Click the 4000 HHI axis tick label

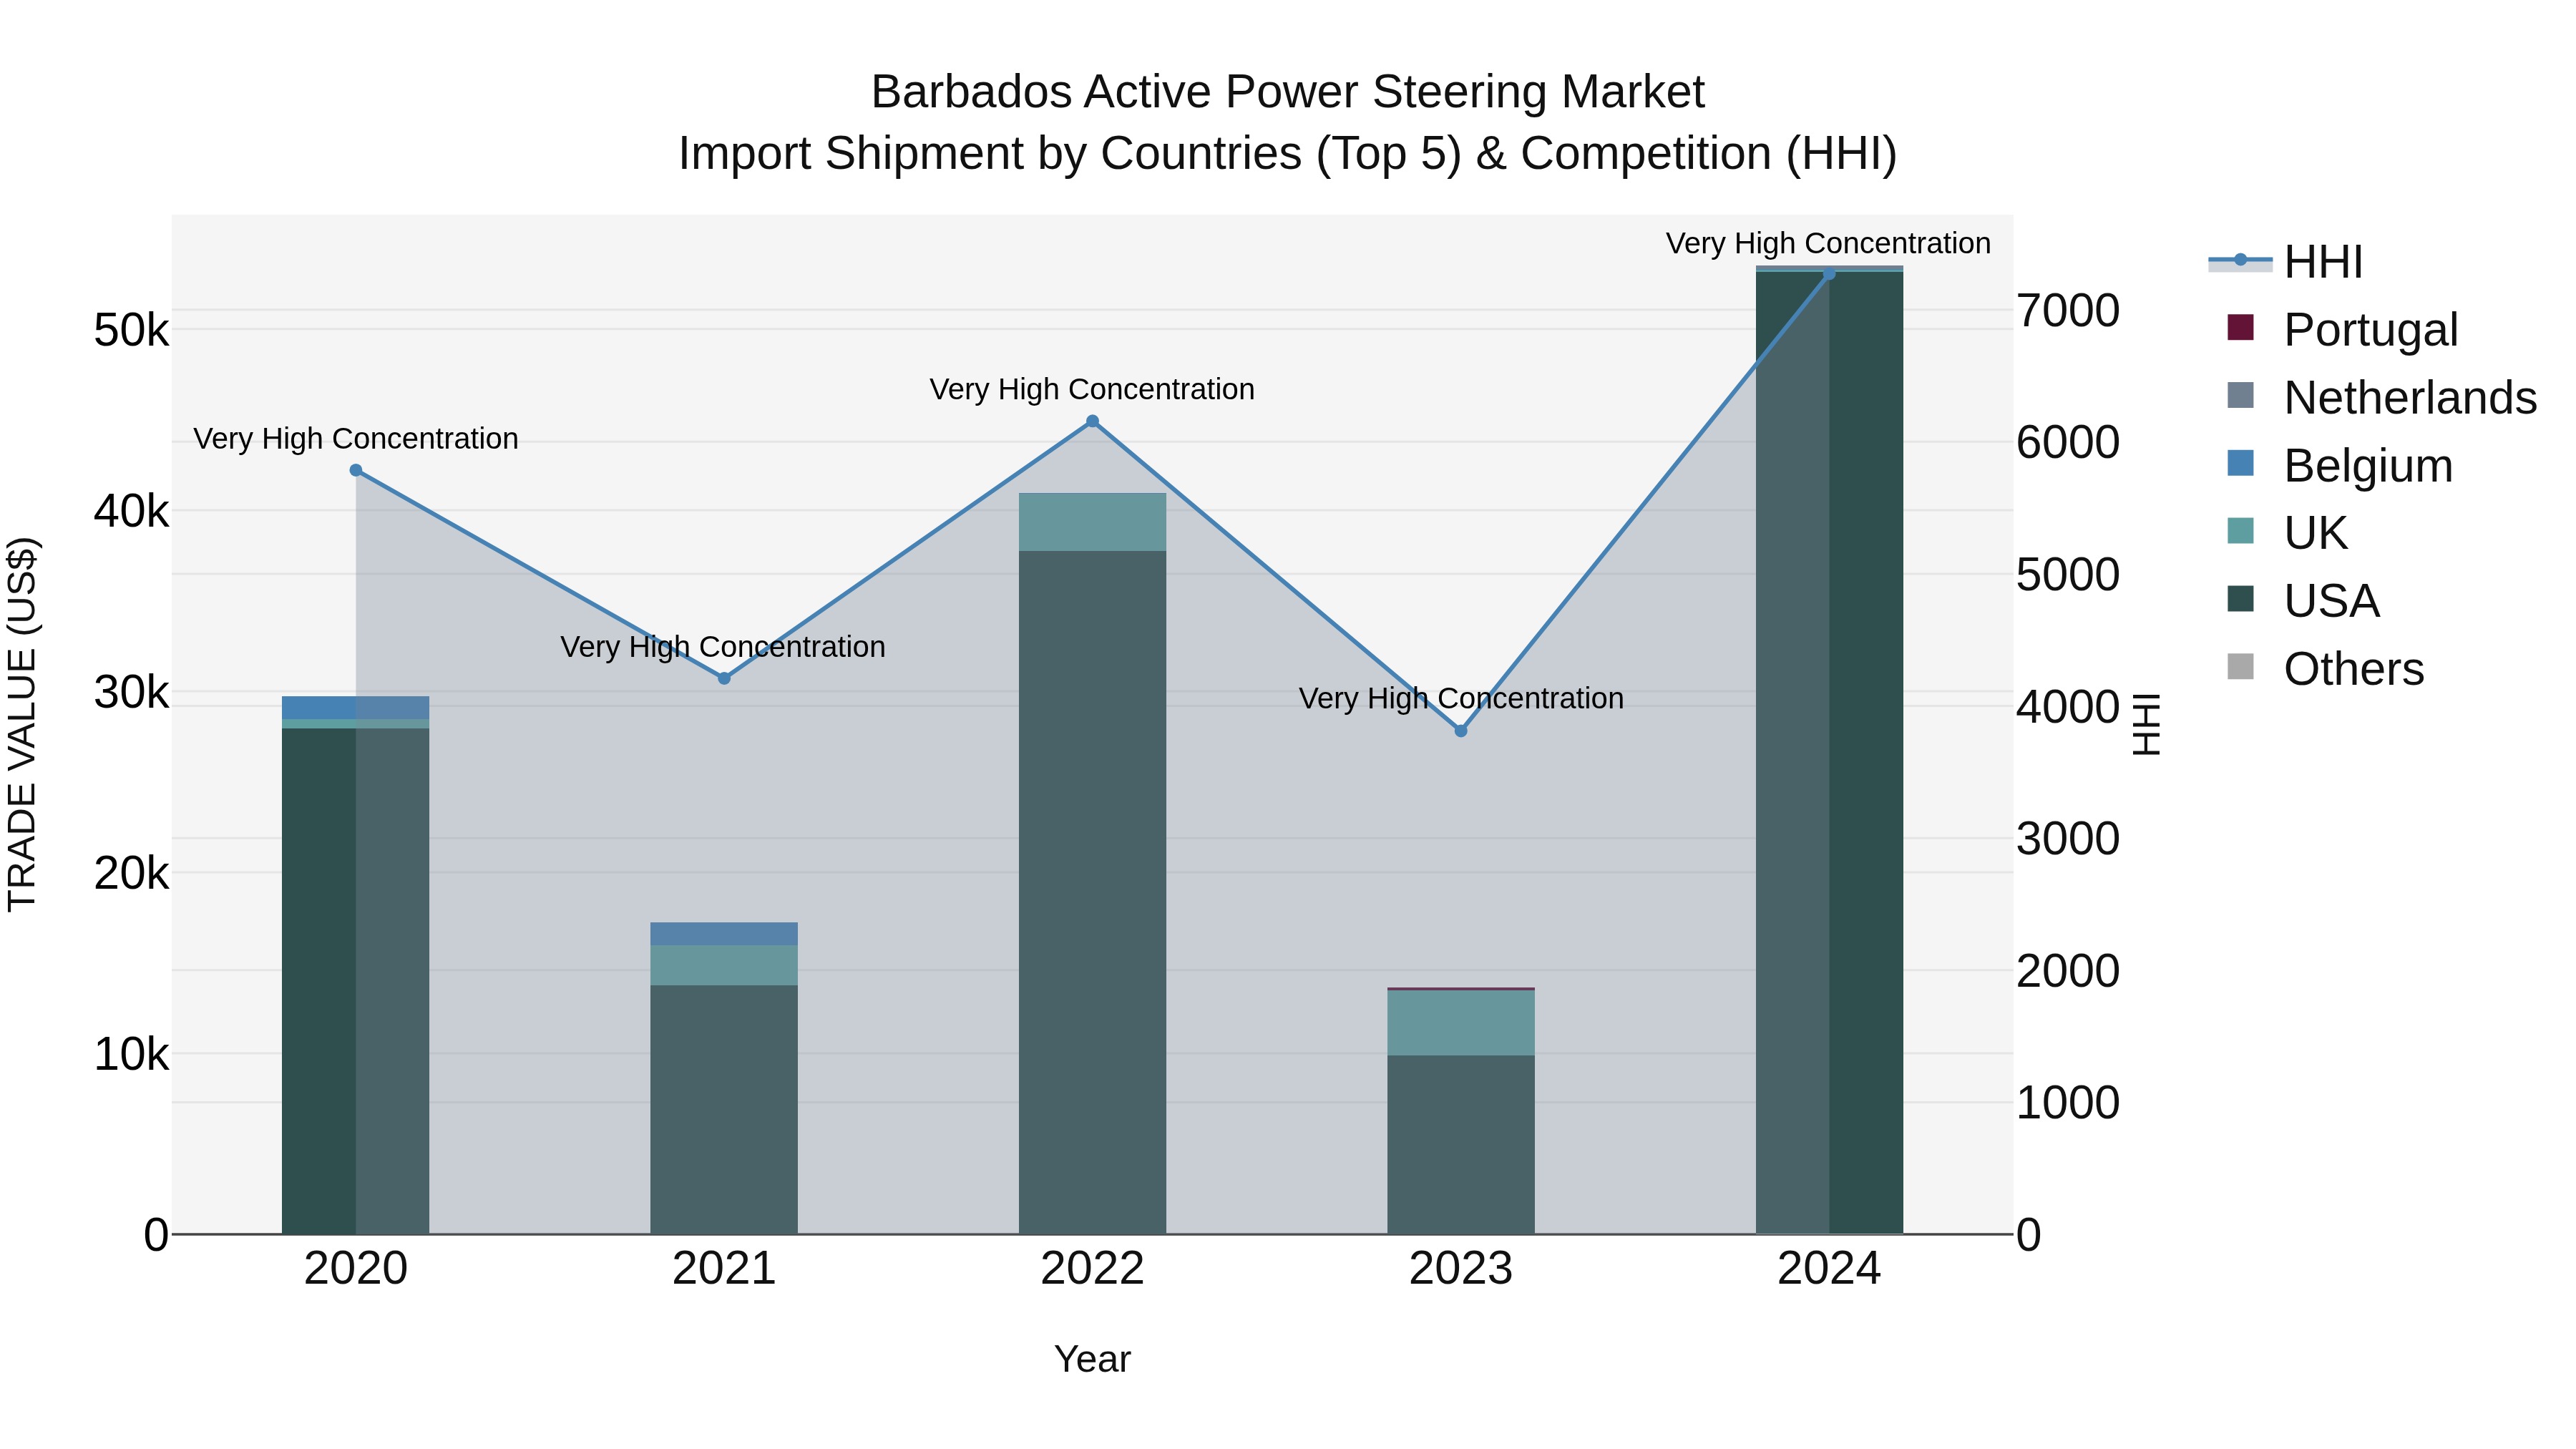click(2068, 706)
